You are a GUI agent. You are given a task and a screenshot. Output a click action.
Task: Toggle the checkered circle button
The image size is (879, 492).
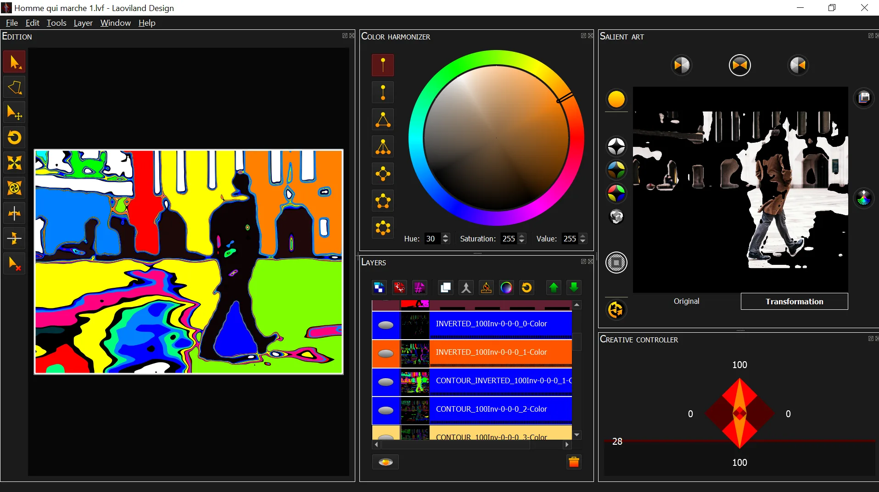pos(616,263)
